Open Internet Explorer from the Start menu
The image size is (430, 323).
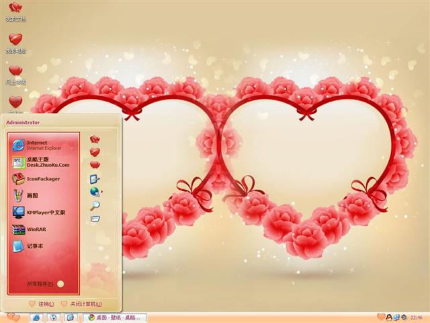coord(42,145)
